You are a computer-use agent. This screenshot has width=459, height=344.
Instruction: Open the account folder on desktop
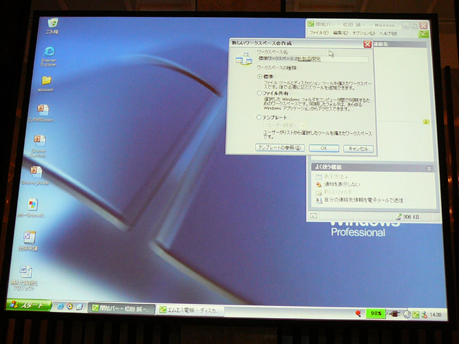tap(46, 80)
